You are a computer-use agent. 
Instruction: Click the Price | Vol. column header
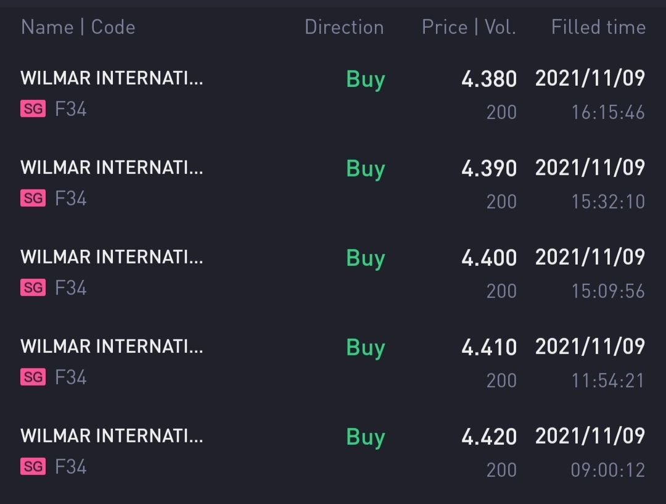point(469,27)
